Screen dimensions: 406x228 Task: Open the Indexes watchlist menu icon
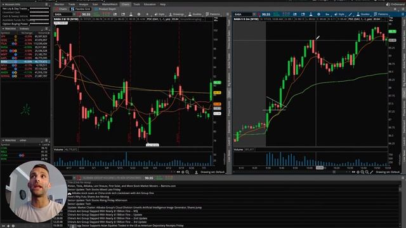tap(46, 28)
